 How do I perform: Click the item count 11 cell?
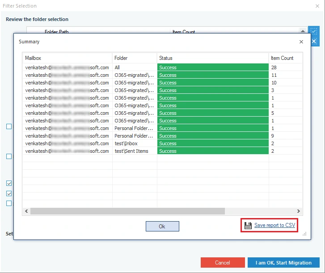click(x=285, y=75)
